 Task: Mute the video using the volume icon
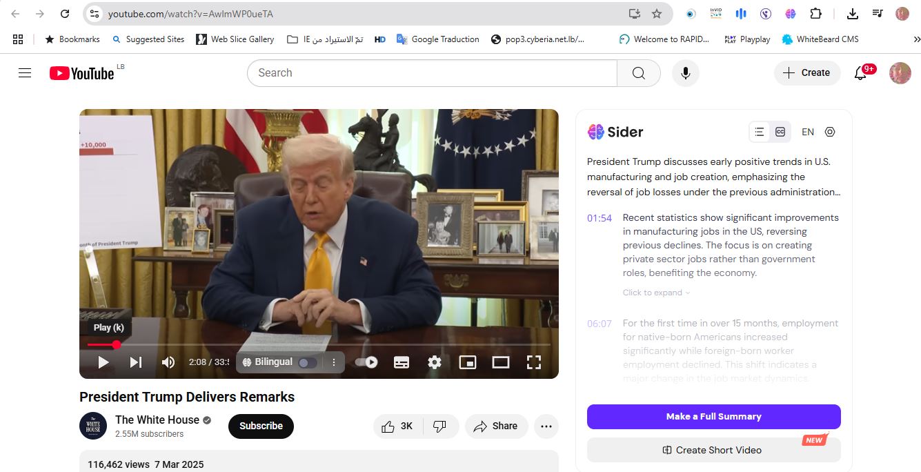click(168, 362)
